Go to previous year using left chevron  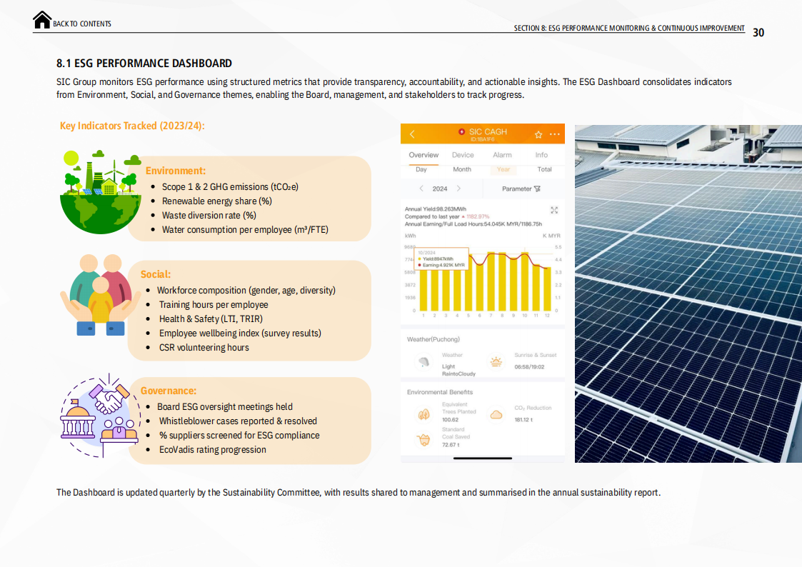pos(421,189)
